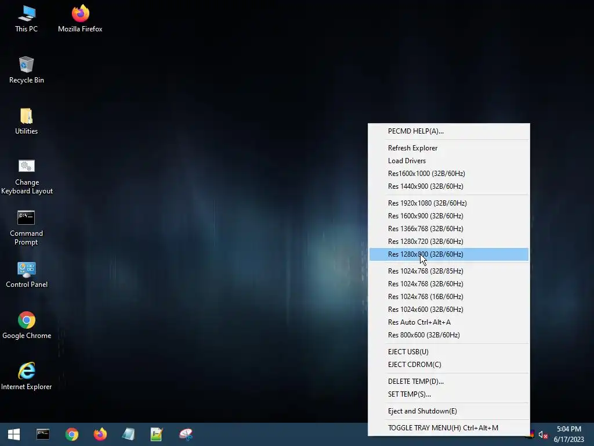This screenshot has width=594, height=446.
Task: Open the scissors snipping taskbar icon
Action: coord(186,434)
